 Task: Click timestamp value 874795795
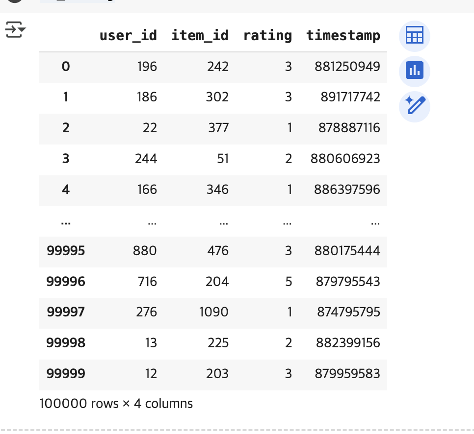tap(348, 312)
